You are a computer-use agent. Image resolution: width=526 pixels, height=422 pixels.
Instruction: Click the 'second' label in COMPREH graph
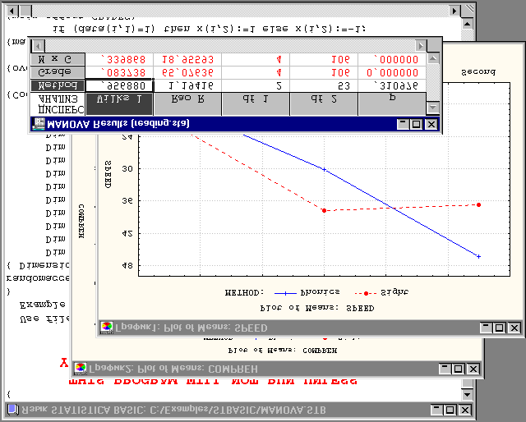(x=478, y=71)
